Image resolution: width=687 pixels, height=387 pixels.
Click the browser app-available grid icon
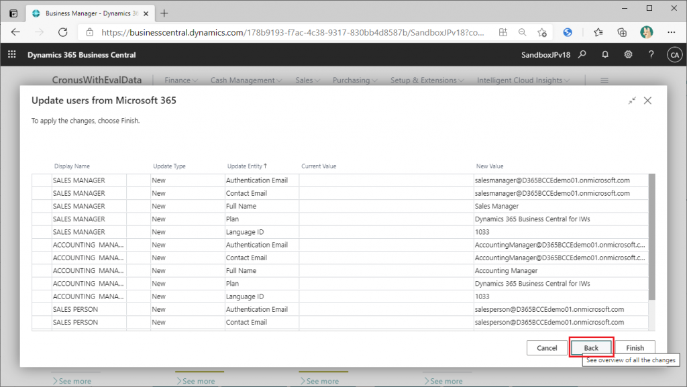(503, 32)
